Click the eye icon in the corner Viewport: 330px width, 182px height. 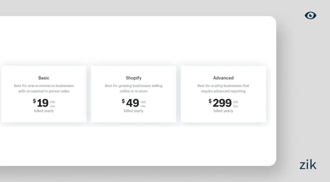(310, 15)
